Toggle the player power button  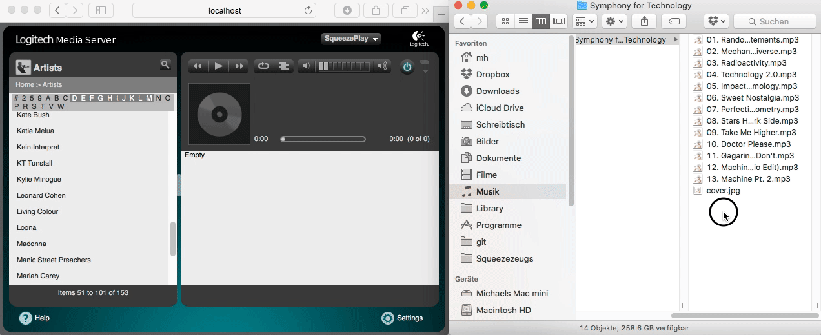pos(407,66)
